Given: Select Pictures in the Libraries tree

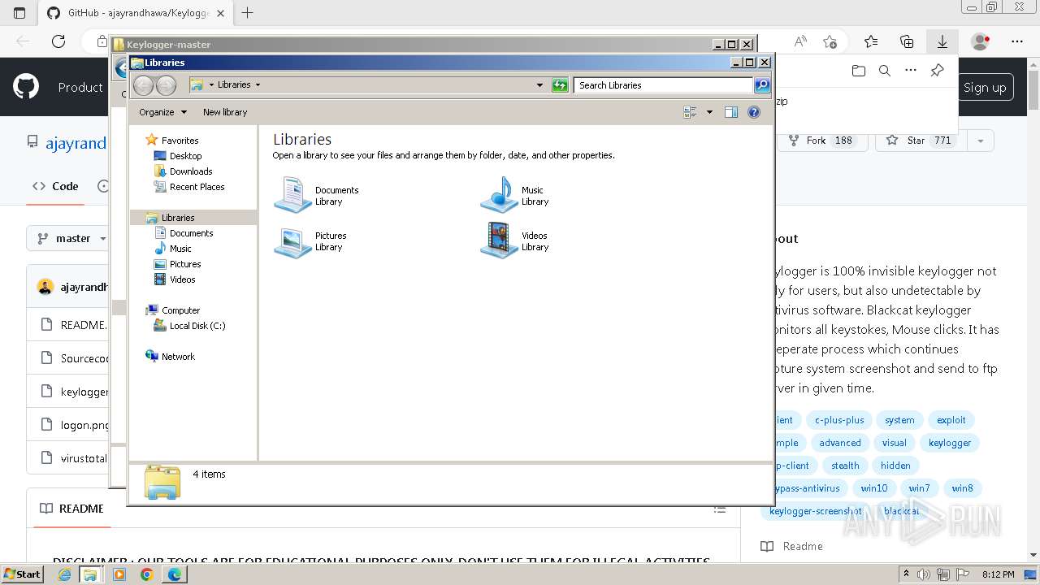Looking at the screenshot, I should pos(185,264).
